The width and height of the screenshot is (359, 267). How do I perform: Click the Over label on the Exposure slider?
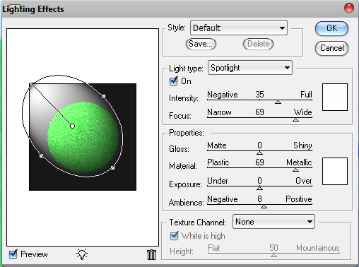point(304,181)
